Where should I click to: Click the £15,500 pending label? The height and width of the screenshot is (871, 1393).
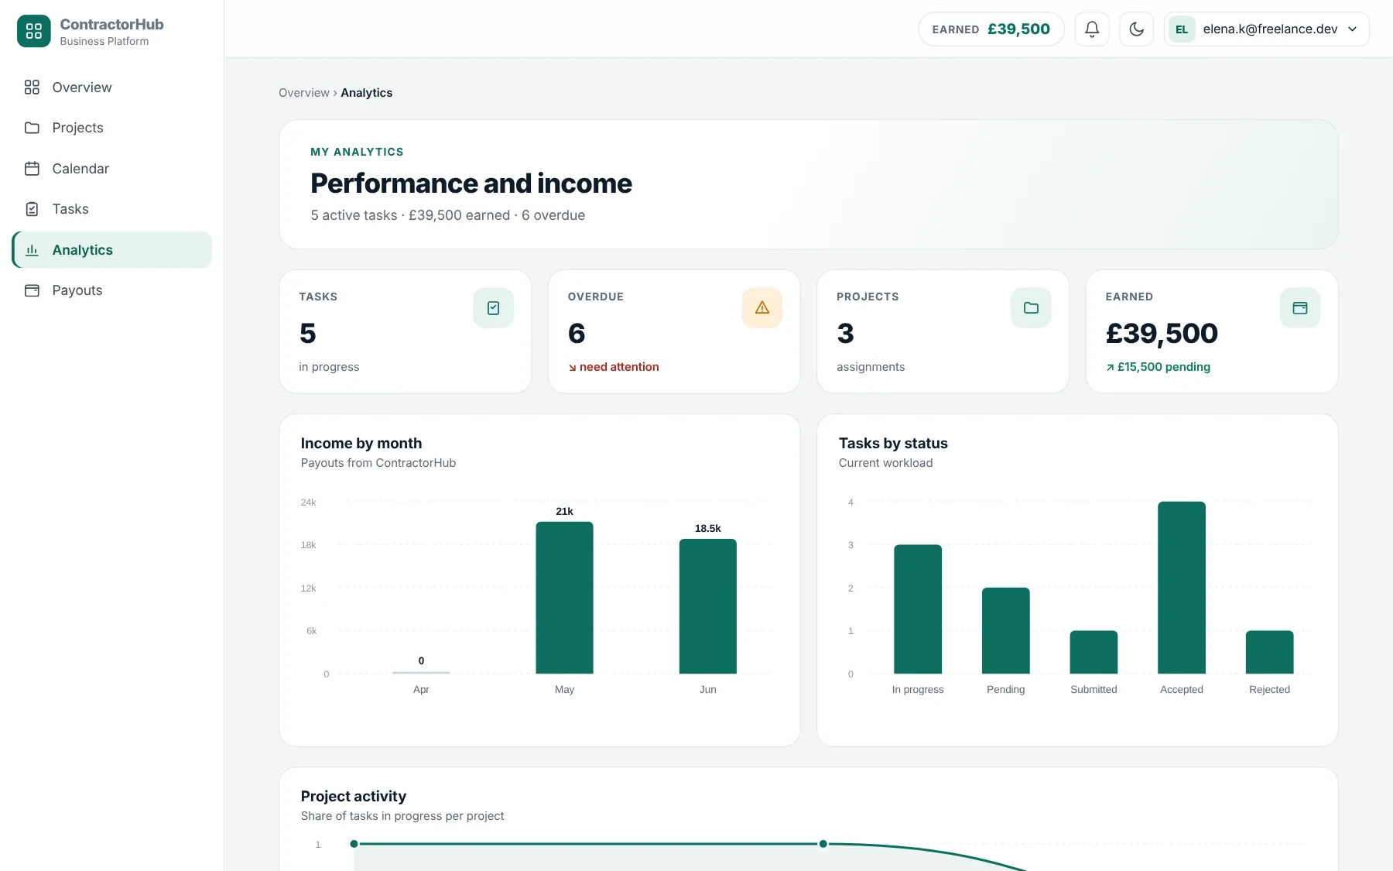[1164, 367]
